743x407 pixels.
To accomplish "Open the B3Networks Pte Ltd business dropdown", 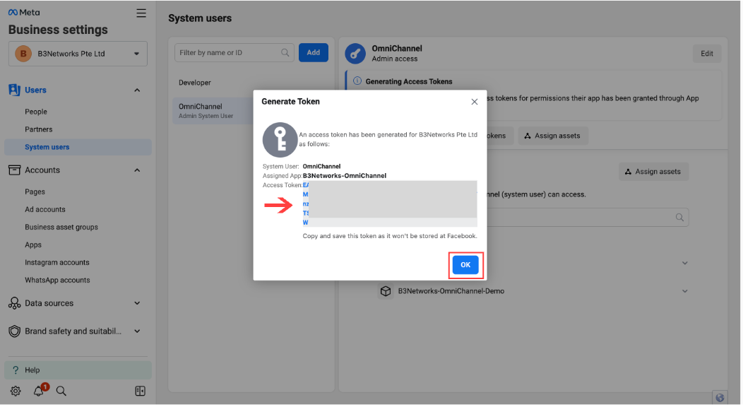I will pos(78,54).
